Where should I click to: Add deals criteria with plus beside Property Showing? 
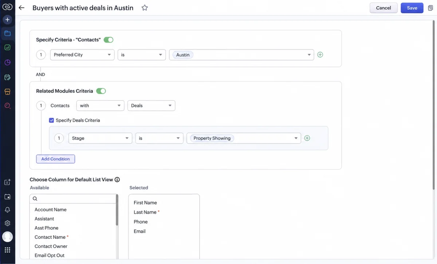point(307,138)
